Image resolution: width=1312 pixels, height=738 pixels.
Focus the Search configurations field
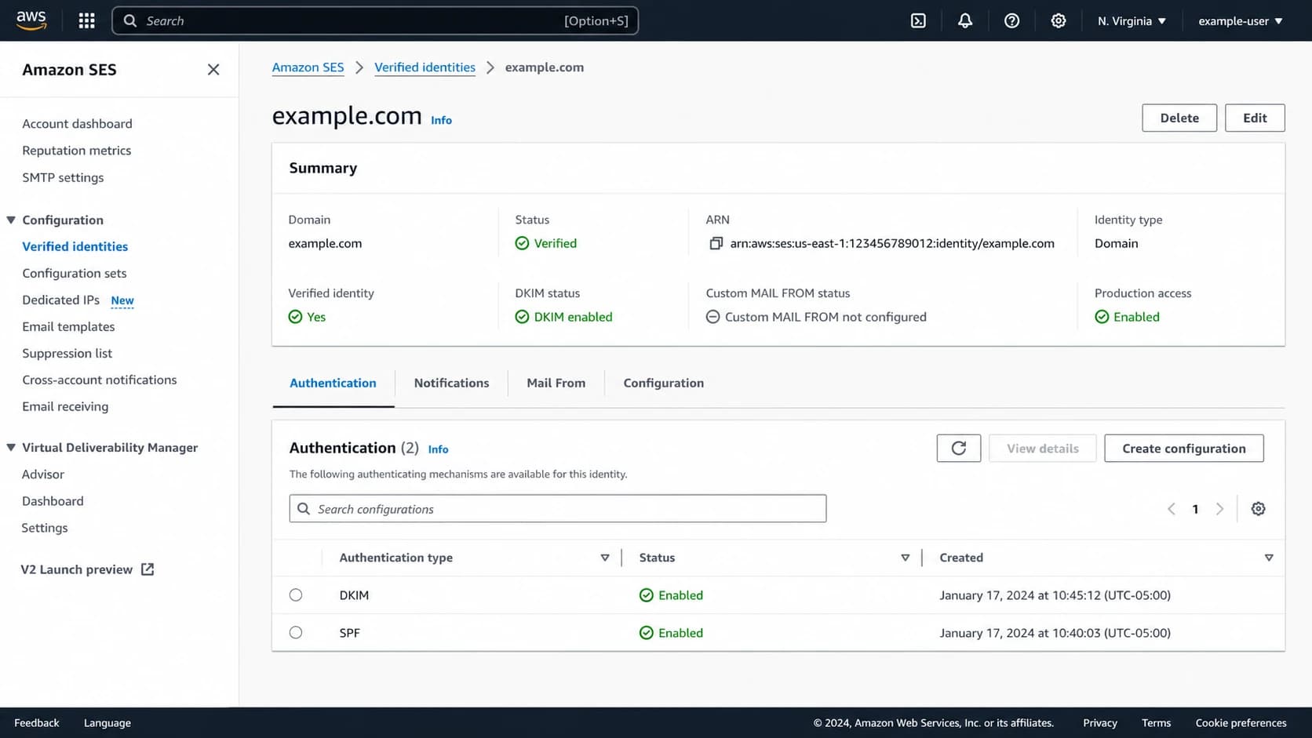(558, 509)
